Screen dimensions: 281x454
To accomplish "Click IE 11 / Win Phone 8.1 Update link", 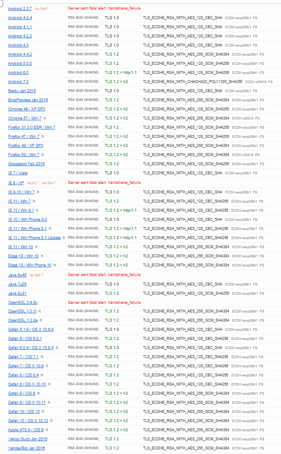I will [x=34, y=238].
